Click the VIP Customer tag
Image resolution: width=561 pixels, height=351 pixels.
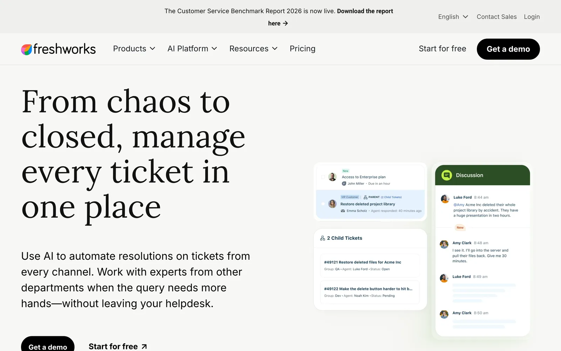click(350, 197)
